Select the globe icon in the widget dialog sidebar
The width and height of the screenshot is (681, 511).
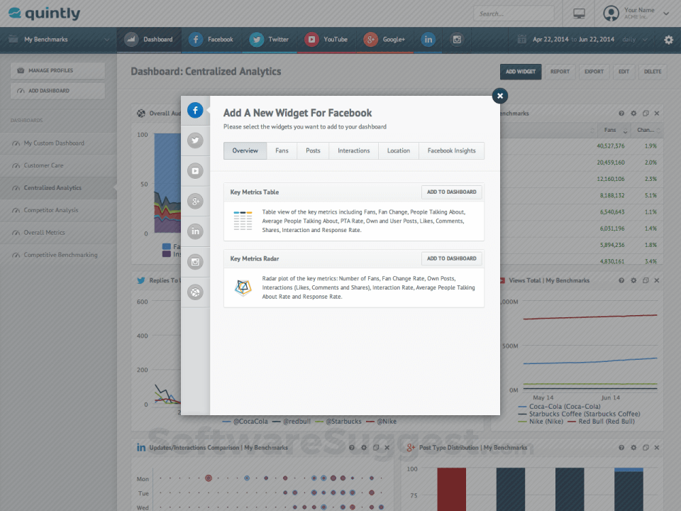pos(195,292)
